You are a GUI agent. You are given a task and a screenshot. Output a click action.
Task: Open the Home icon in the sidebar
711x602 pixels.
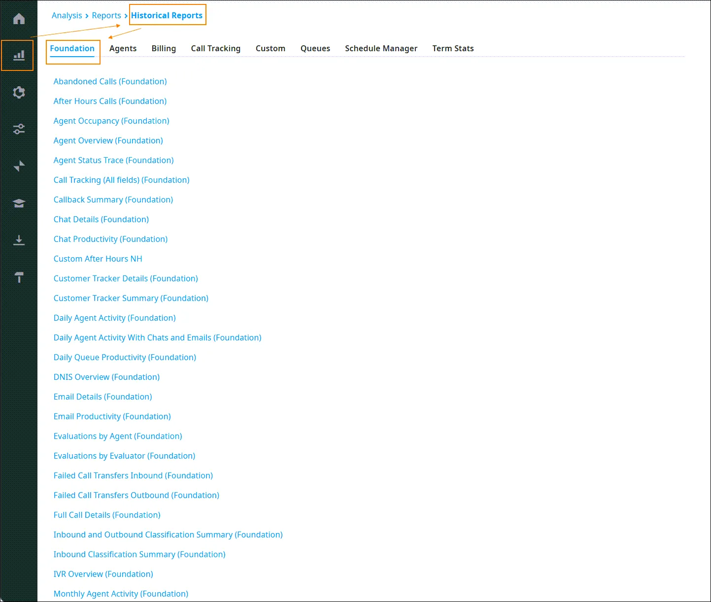[19, 19]
